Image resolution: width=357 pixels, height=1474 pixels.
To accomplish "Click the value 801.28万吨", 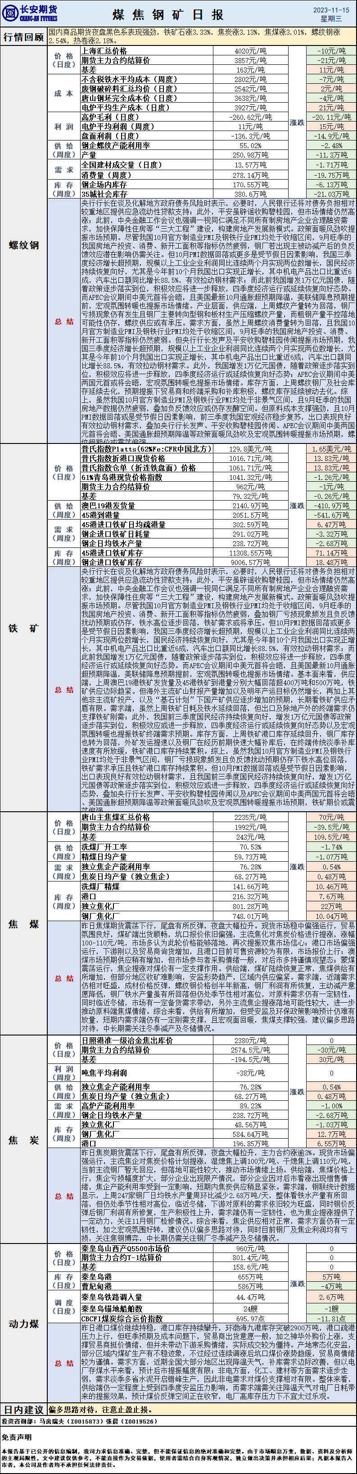I will 251,906.
